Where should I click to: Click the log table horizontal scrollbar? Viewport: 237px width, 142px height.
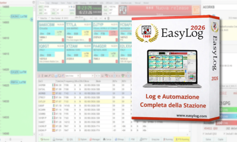tap(113, 134)
